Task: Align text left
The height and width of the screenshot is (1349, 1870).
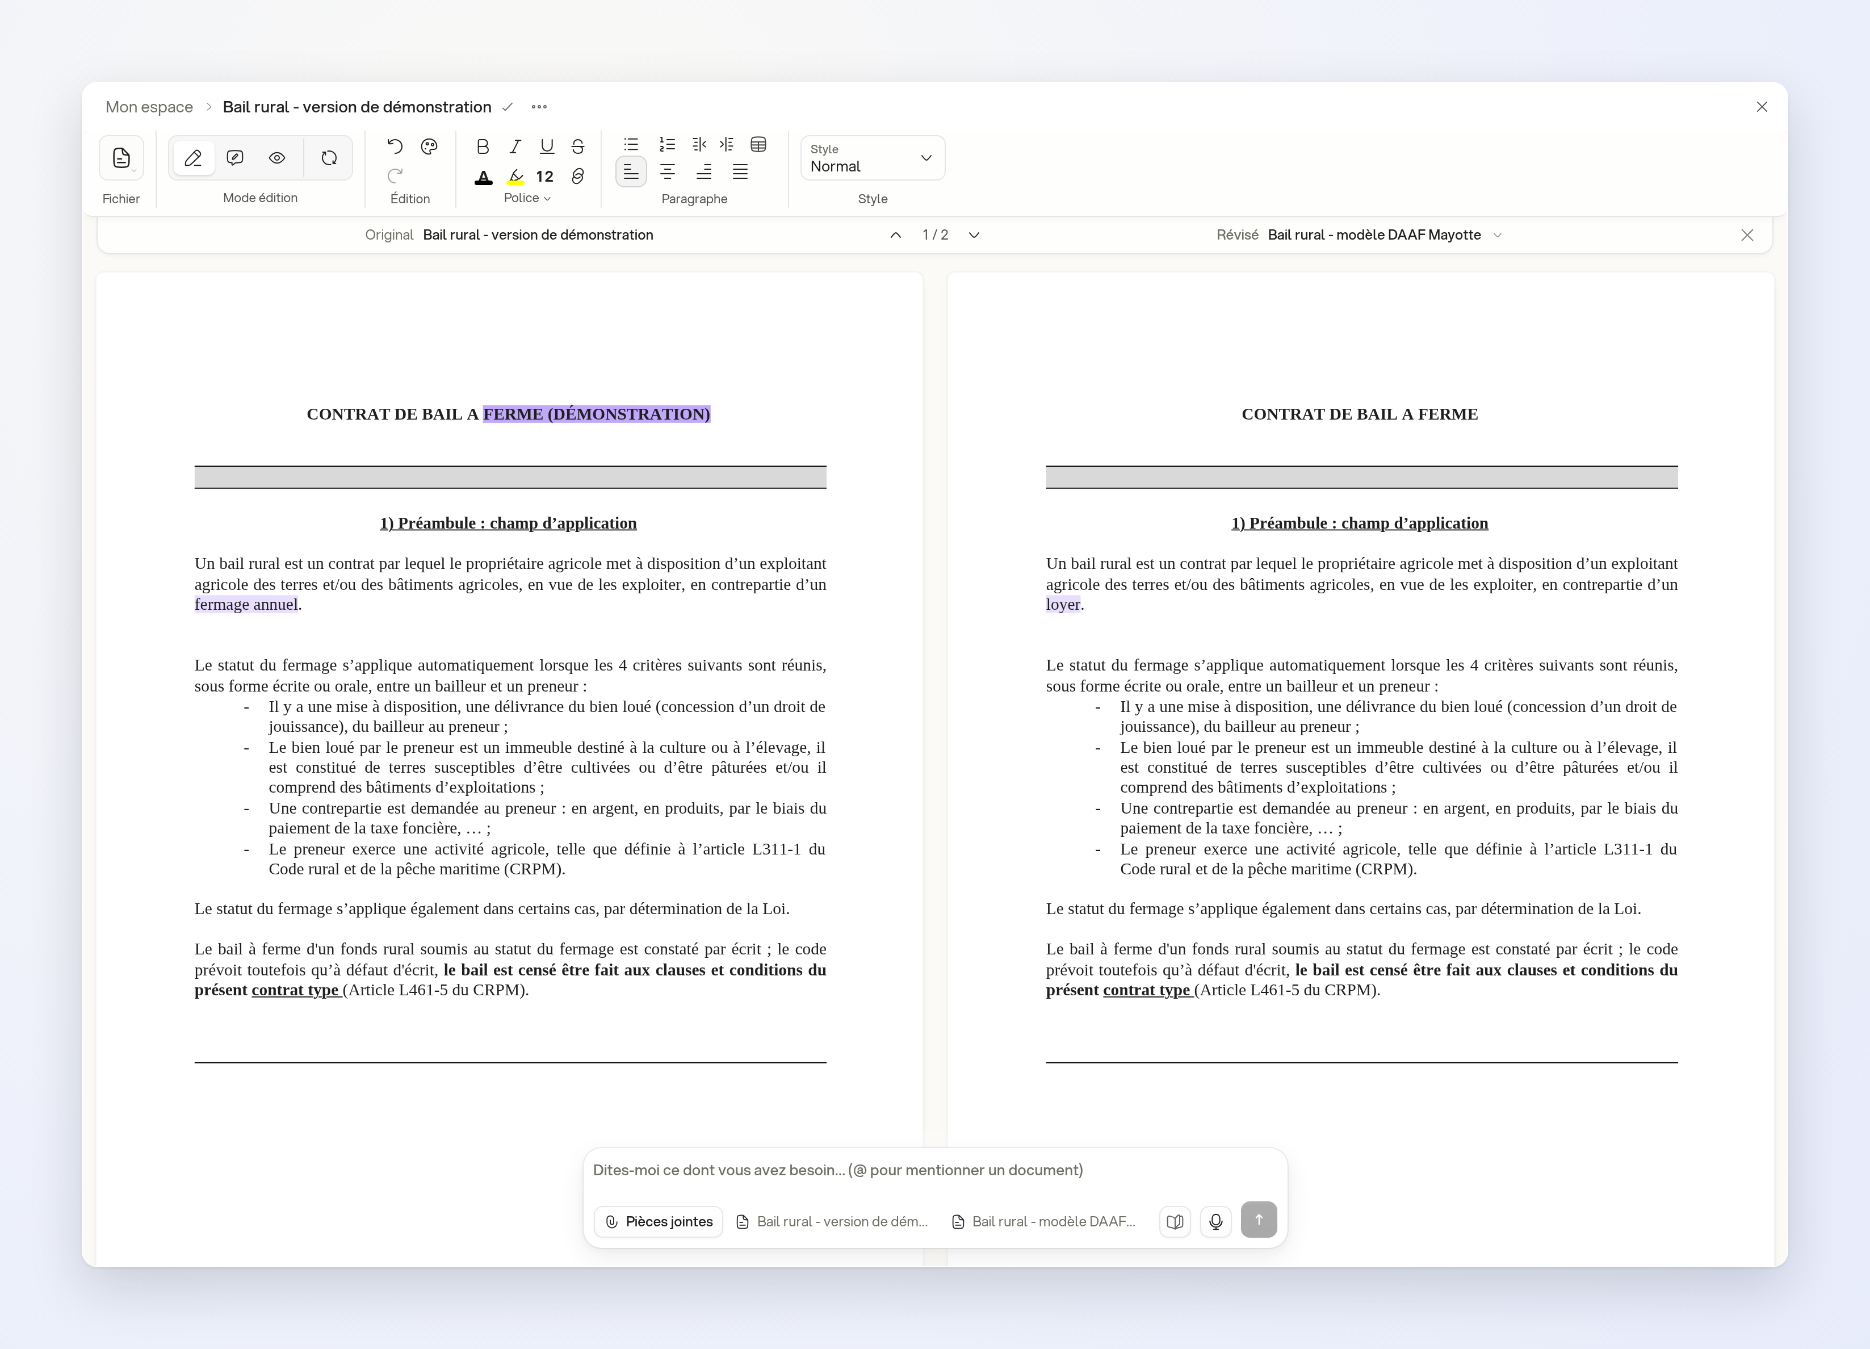Action: [x=631, y=171]
